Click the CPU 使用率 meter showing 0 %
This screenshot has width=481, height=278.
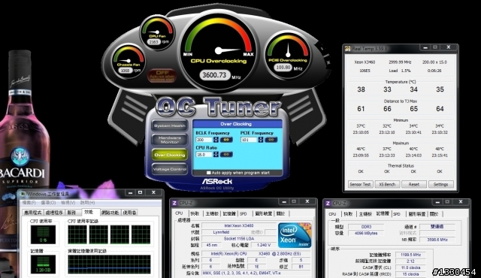pyautogui.click(x=43, y=234)
